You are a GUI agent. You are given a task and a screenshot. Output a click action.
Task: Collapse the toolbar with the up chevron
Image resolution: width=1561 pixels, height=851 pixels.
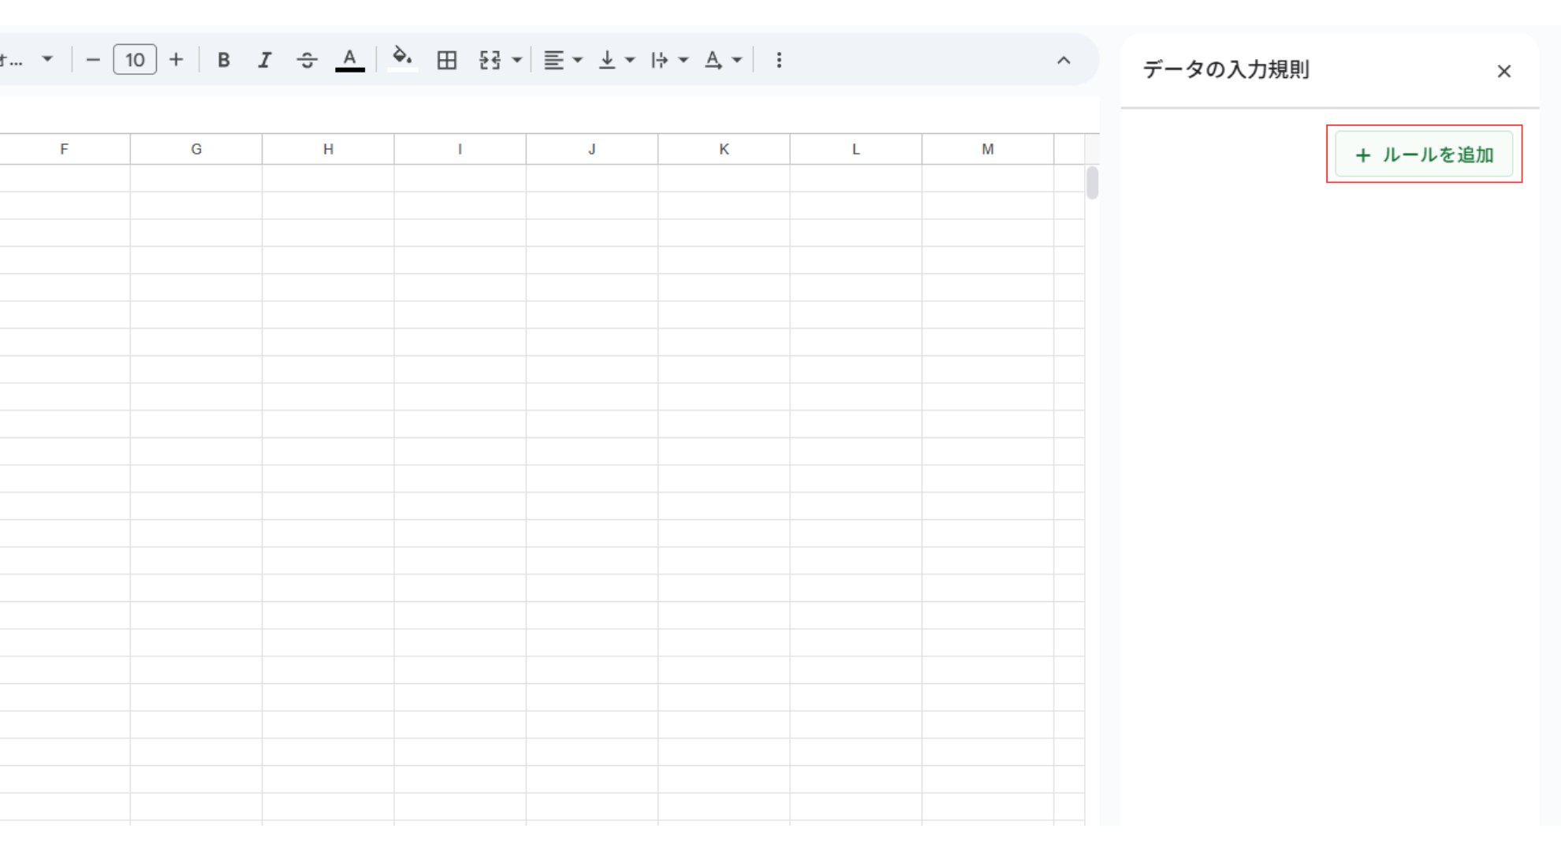tap(1064, 60)
